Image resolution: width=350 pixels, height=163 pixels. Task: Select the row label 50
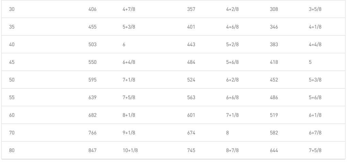coord(12,80)
